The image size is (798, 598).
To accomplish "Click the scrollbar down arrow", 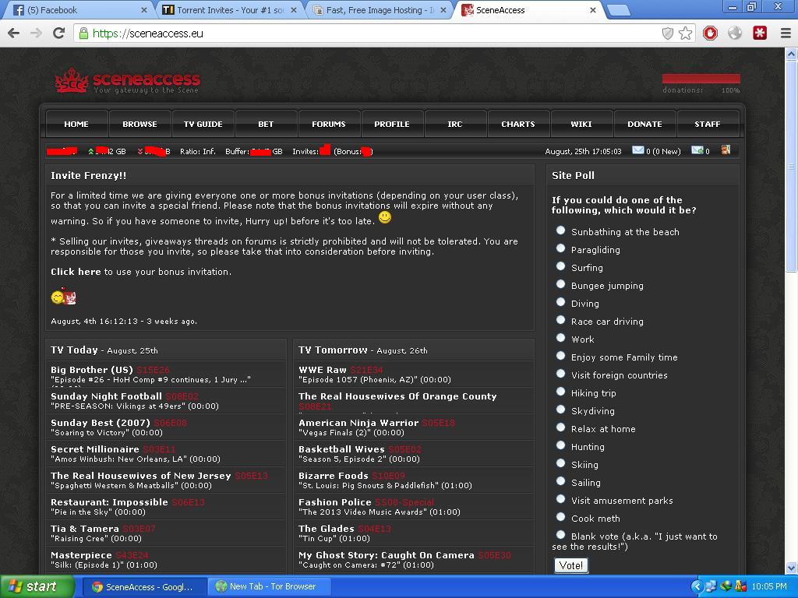I will 792,568.
